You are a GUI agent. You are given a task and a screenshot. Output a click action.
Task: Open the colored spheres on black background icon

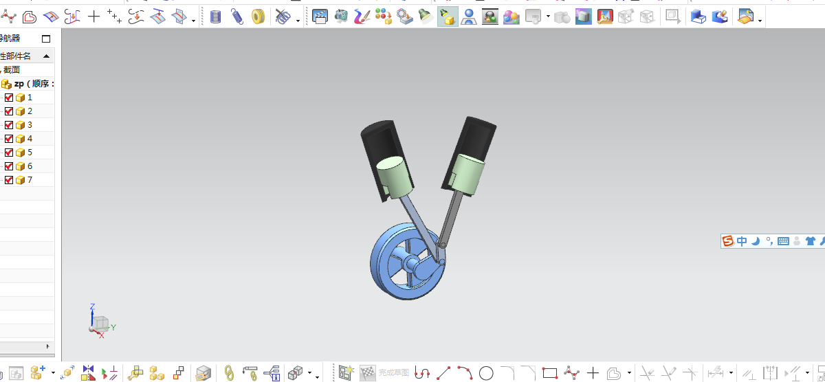pos(489,16)
